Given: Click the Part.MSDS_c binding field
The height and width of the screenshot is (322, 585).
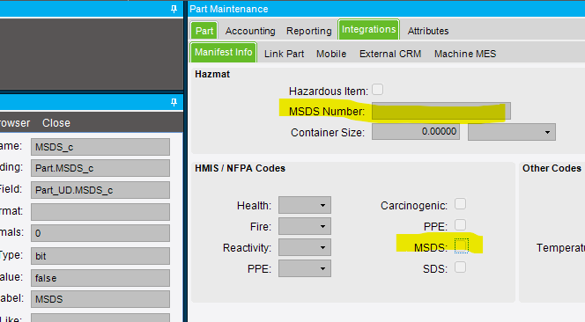Looking at the screenshot, I should [100, 168].
